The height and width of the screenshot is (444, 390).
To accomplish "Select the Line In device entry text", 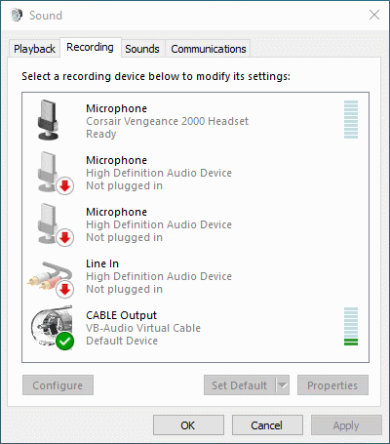I will (159, 276).
